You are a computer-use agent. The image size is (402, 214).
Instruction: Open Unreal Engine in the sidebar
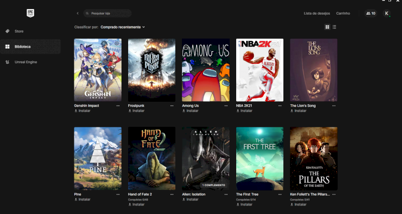click(x=25, y=62)
